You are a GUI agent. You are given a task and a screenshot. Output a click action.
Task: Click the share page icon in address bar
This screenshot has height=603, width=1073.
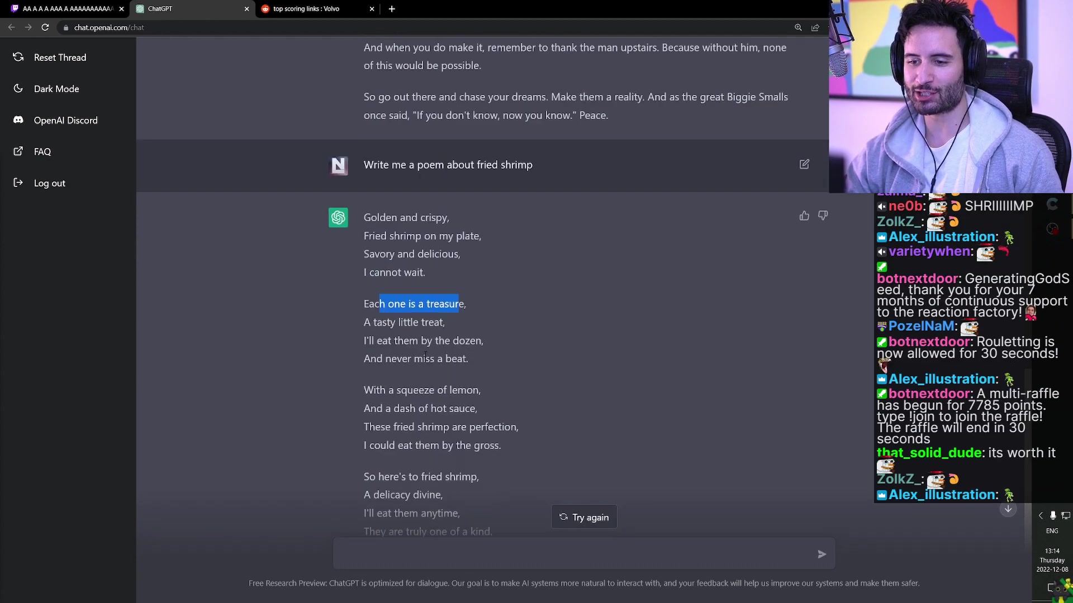815,27
